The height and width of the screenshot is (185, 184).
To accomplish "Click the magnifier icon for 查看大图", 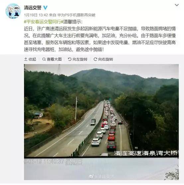I will tap(44, 59).
